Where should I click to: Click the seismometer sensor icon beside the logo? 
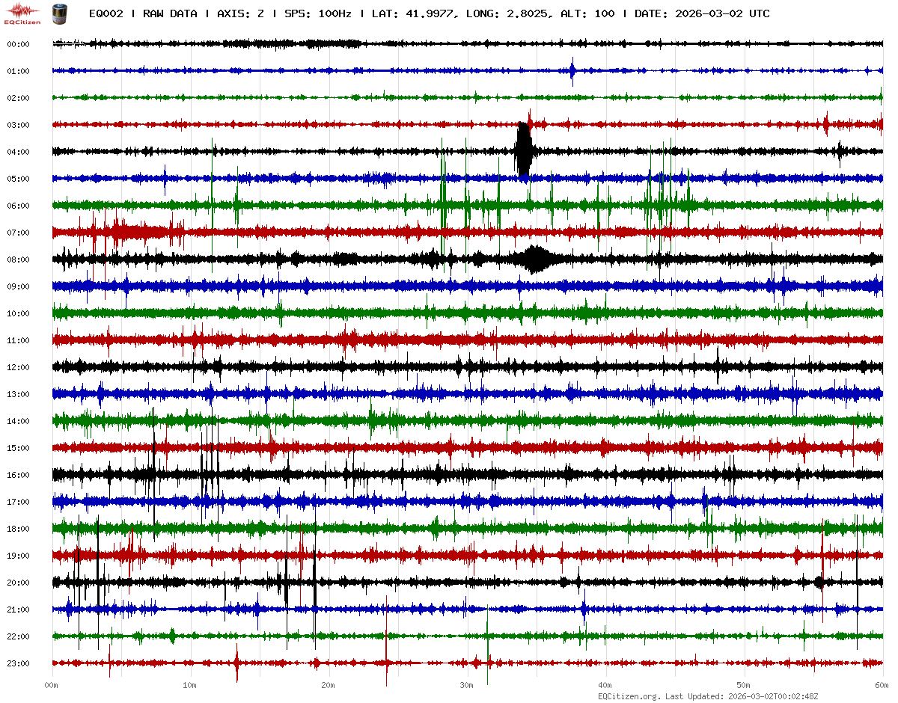(58, 13)
